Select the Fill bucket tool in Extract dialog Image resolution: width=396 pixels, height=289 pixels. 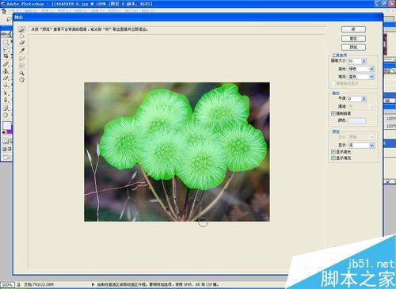point(22,36)
